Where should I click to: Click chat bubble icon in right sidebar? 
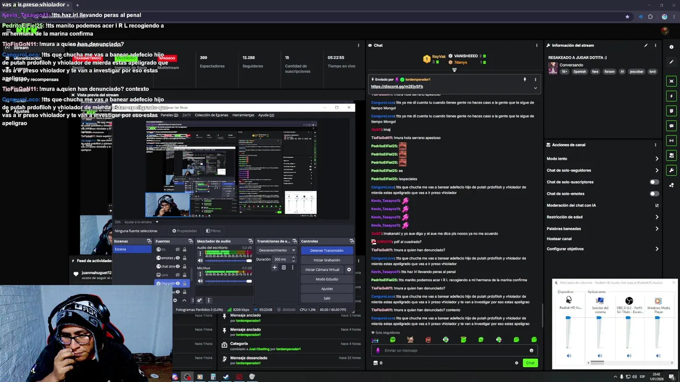[x=671, y=126]
